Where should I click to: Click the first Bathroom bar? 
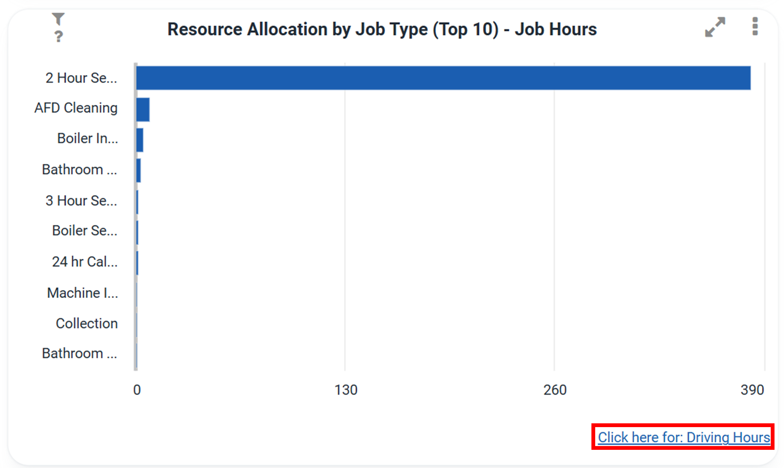pyautogui.click(x=139, y=171)
